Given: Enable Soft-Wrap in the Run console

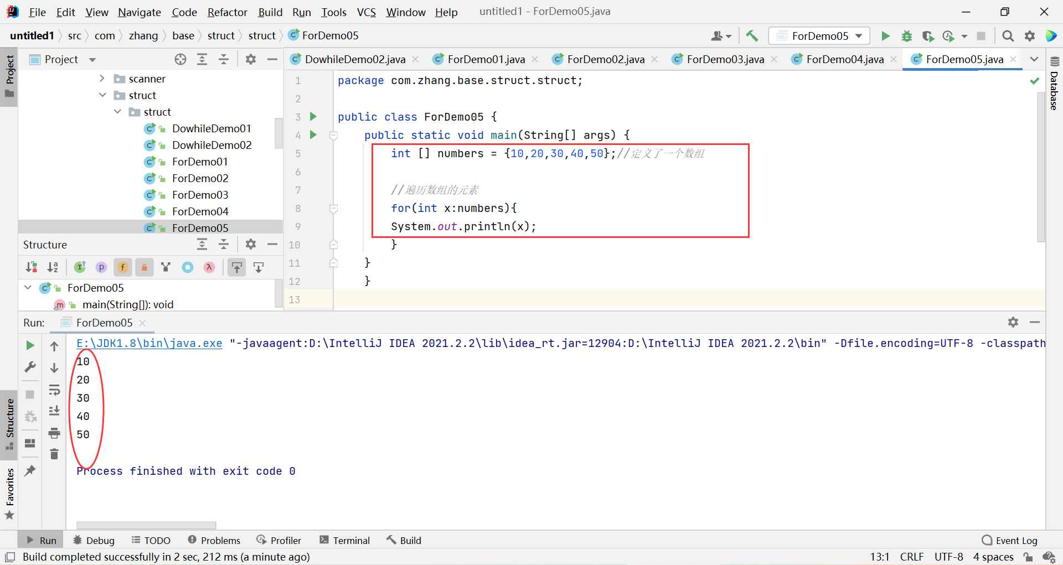Looking at the screenshot, I should point(54,390).
